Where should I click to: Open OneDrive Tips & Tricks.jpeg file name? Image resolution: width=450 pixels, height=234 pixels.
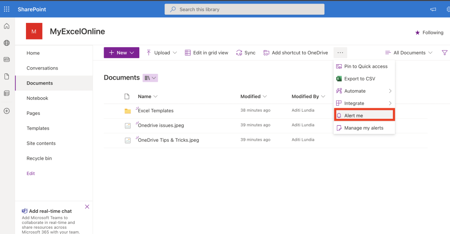point(168,140)
